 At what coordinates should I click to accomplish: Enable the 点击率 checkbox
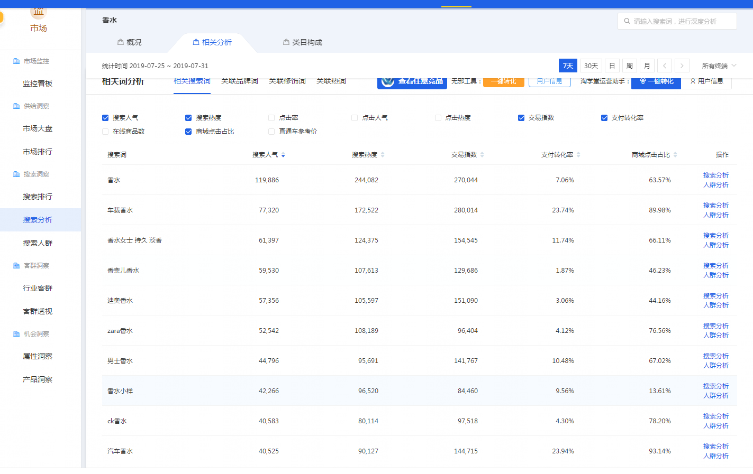(271, 118)
